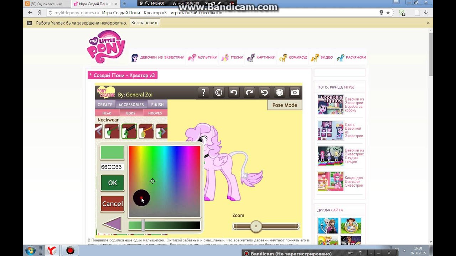Click the My Little Pony site logo

click(106, 47)
